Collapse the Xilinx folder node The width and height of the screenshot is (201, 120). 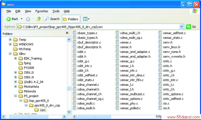10,54
